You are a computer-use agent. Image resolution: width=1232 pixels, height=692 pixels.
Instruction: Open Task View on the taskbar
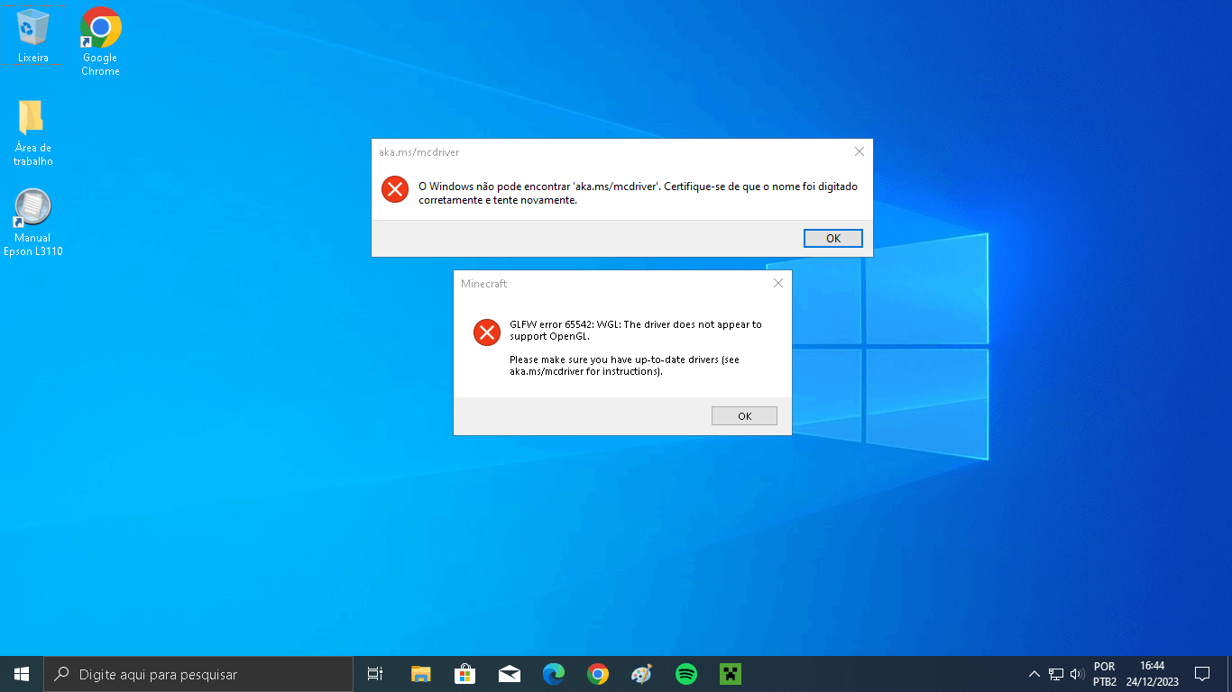tap(375, 674)
